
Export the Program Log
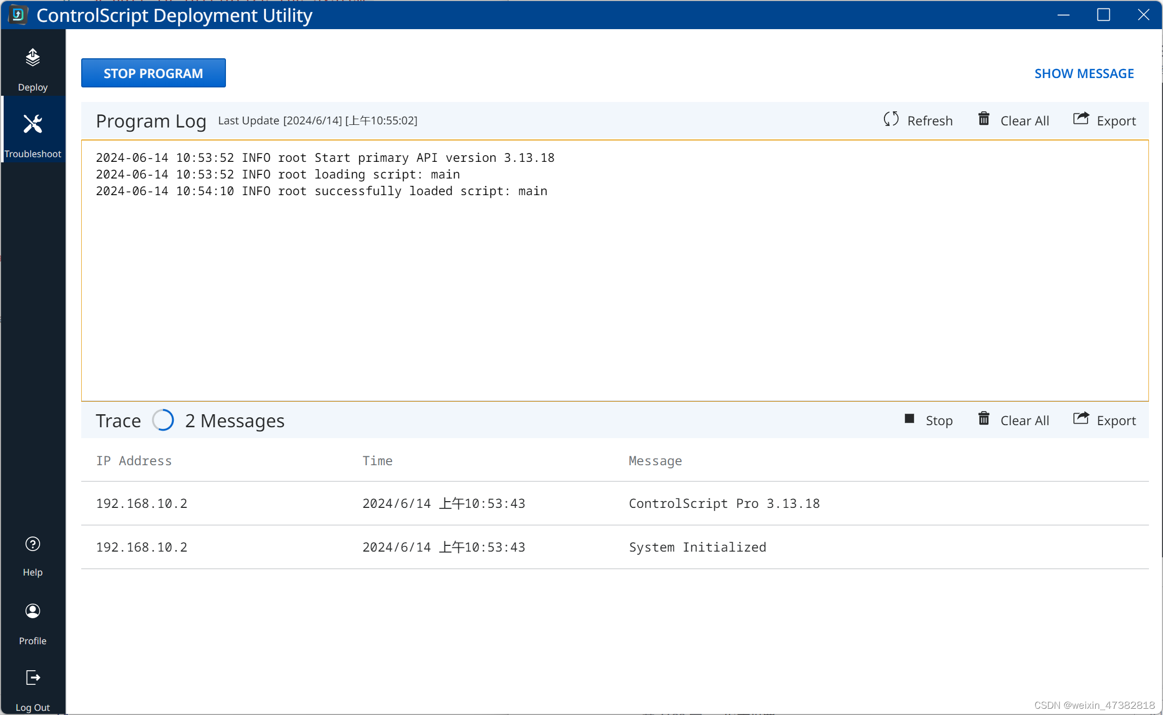coord(1105,120)
